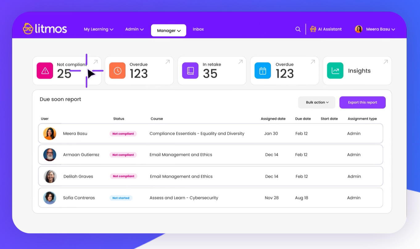
Task: Open the Bulk action dropdown
Action: 316,102
